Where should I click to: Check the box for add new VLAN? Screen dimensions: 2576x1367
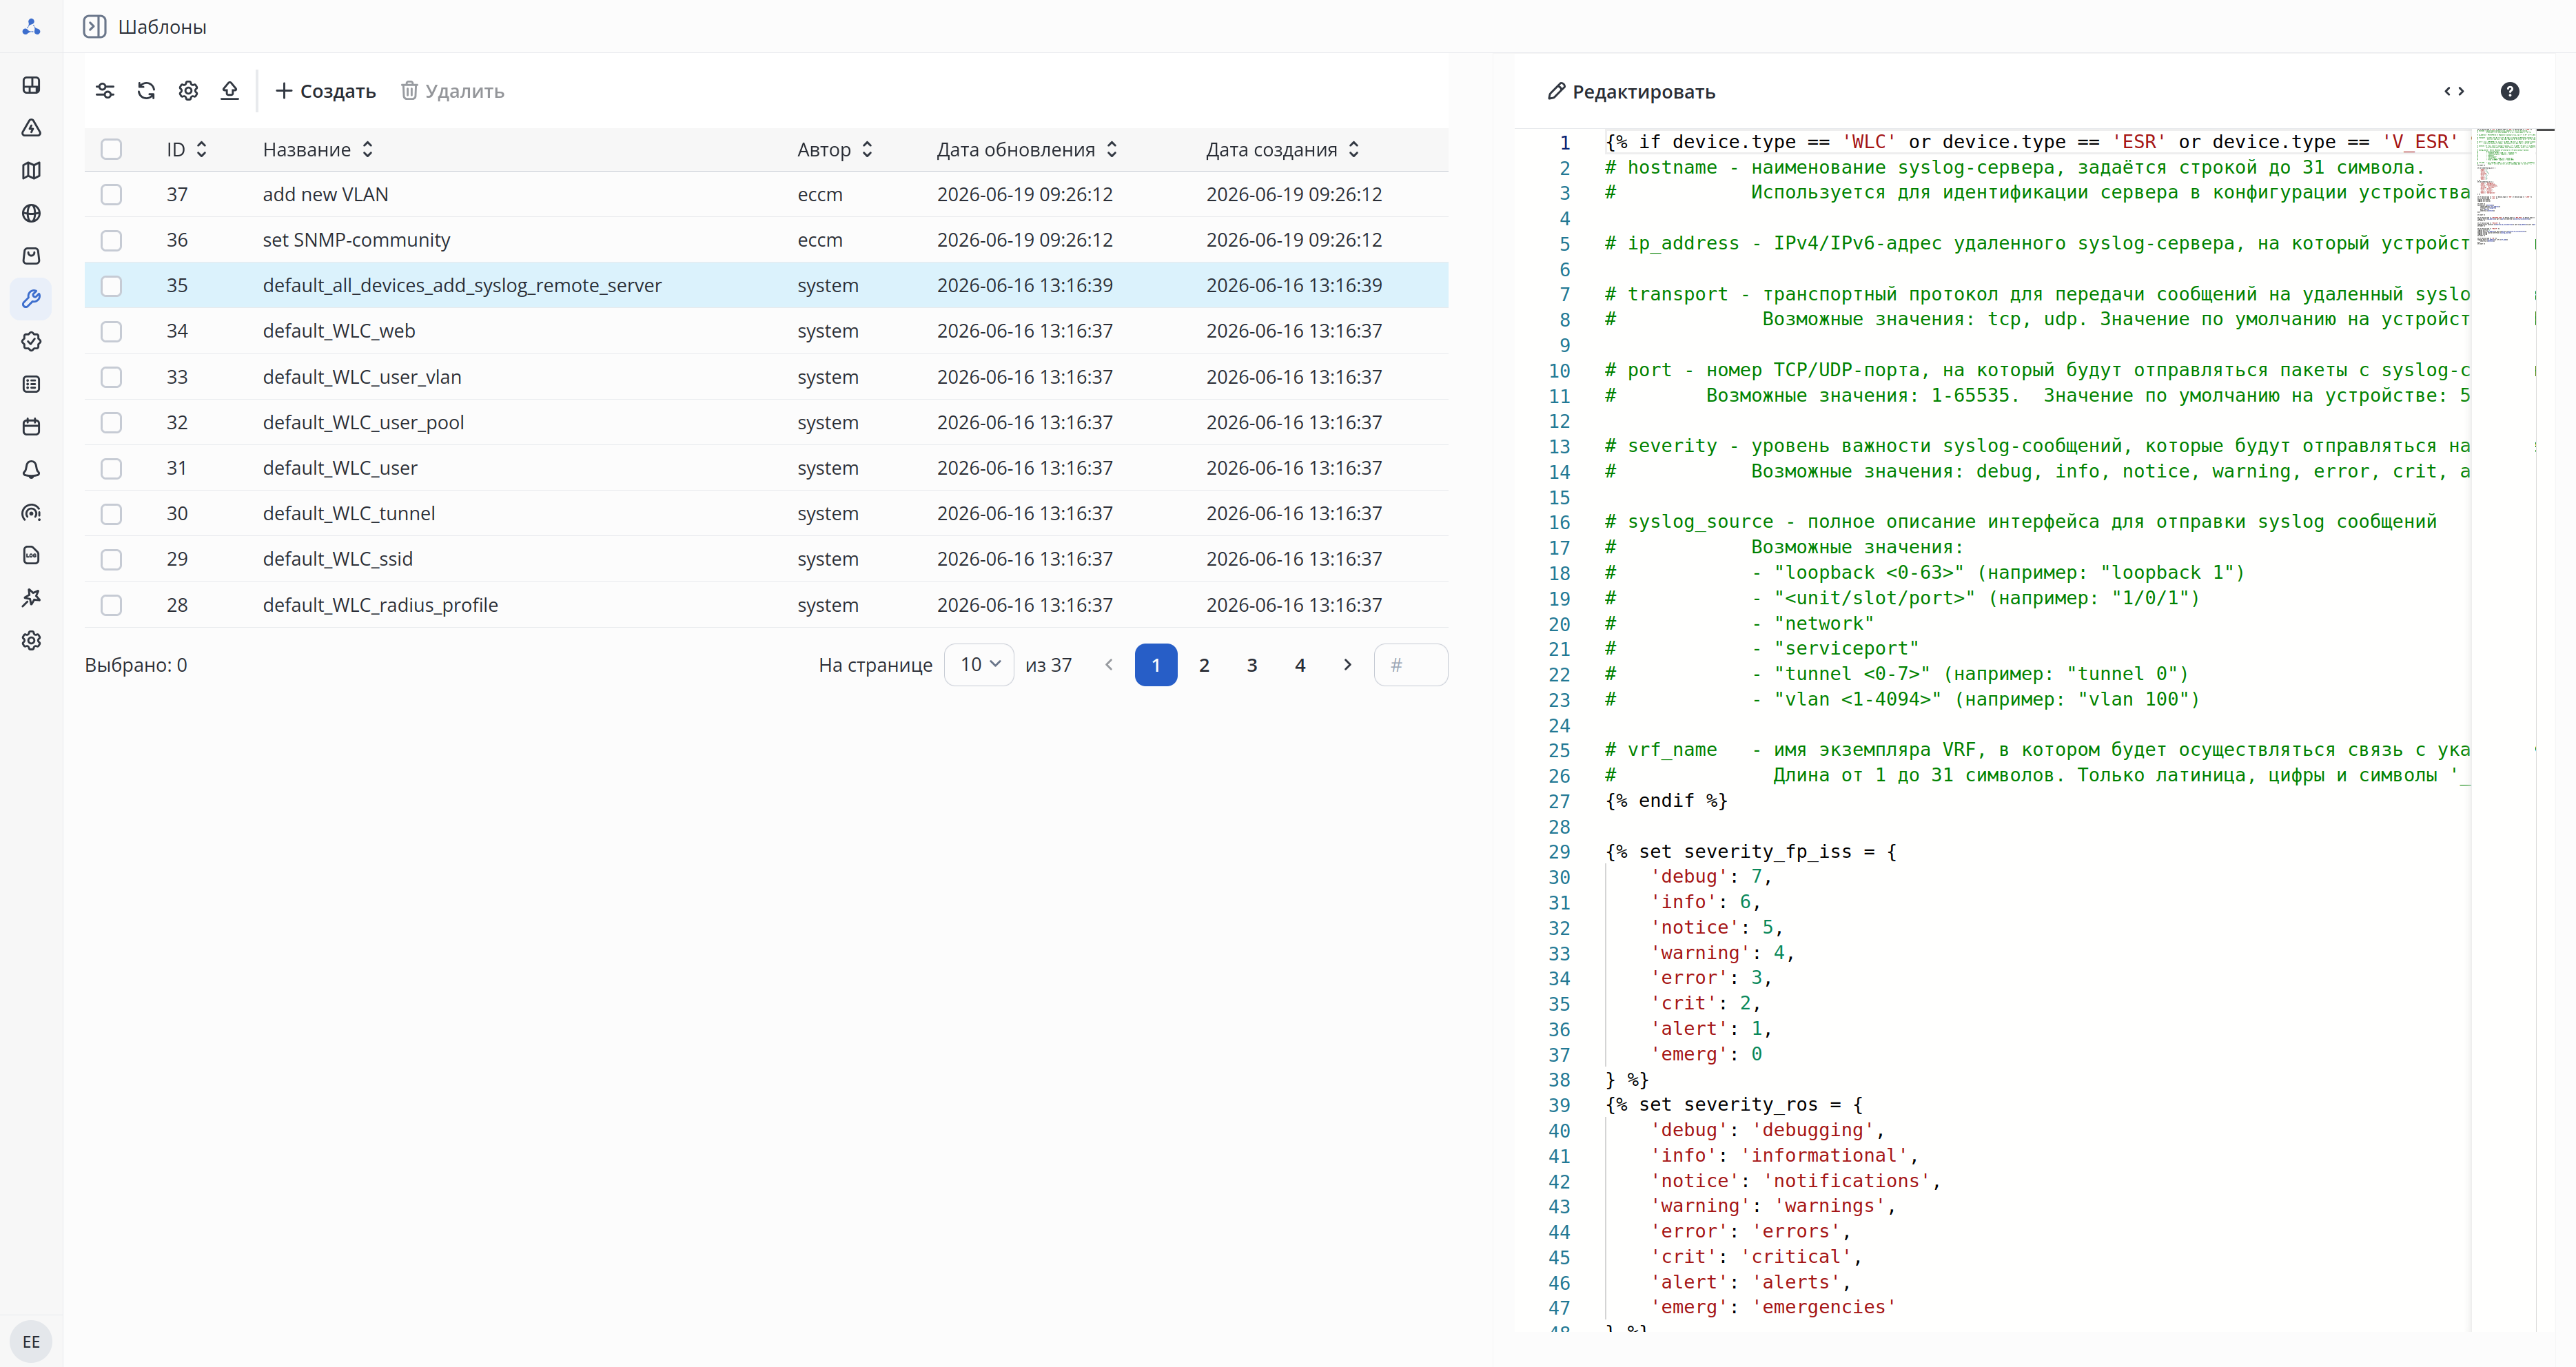[x=111, y=195]
